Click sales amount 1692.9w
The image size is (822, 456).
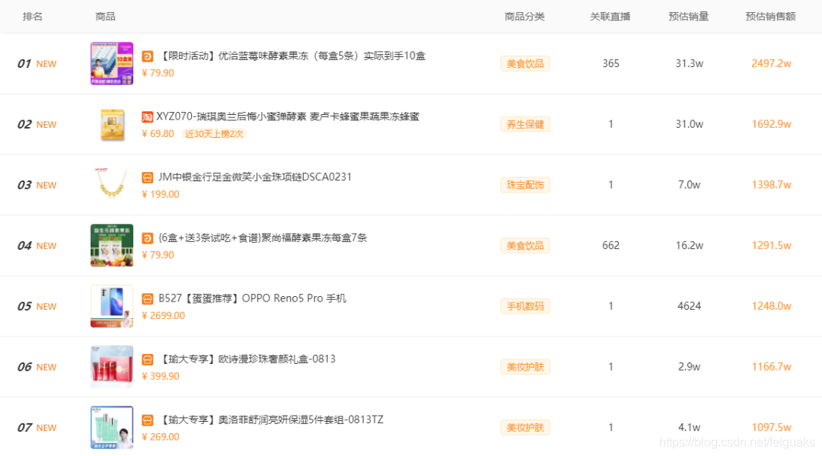coord(772,124)
